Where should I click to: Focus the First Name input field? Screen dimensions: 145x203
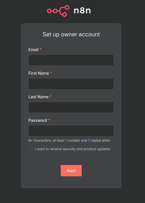click(71, 84)
